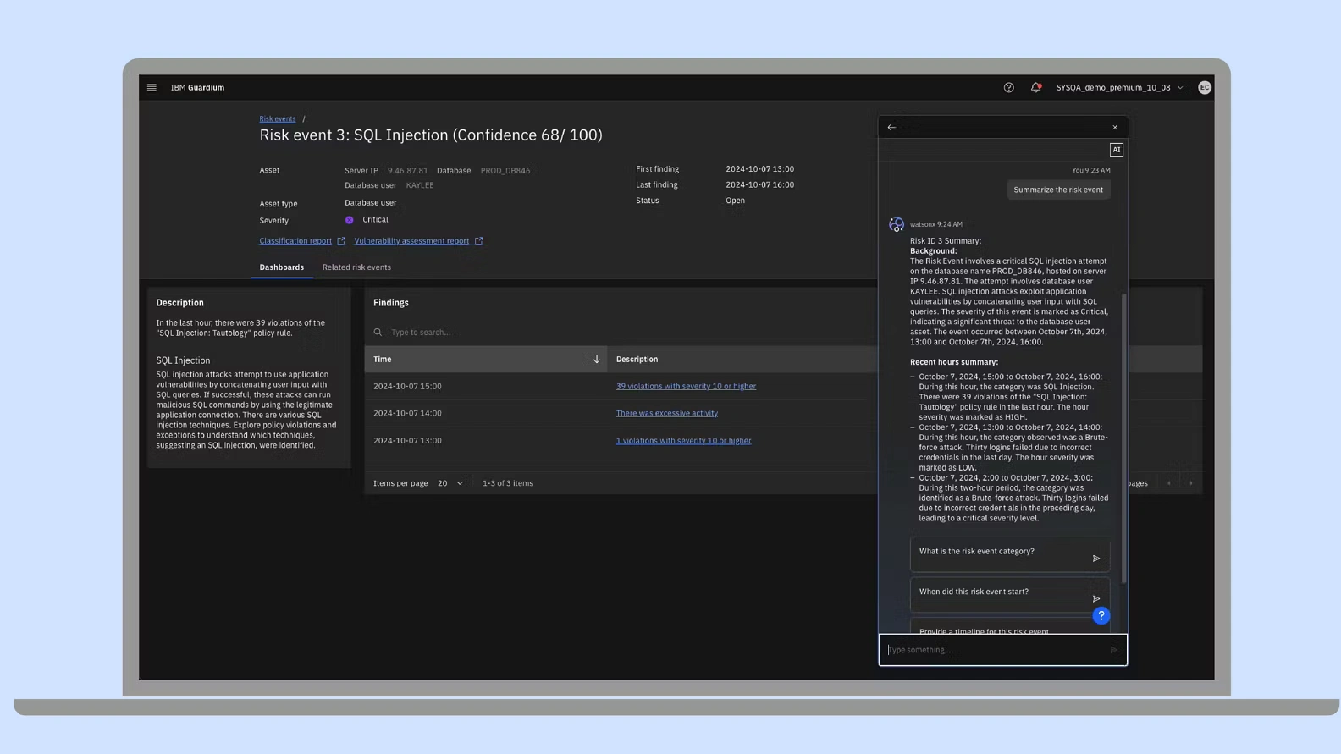This screenshot has height=754, width=1341.
Task: Click the help question mark icon in header
Action: tap(1008, 88)
